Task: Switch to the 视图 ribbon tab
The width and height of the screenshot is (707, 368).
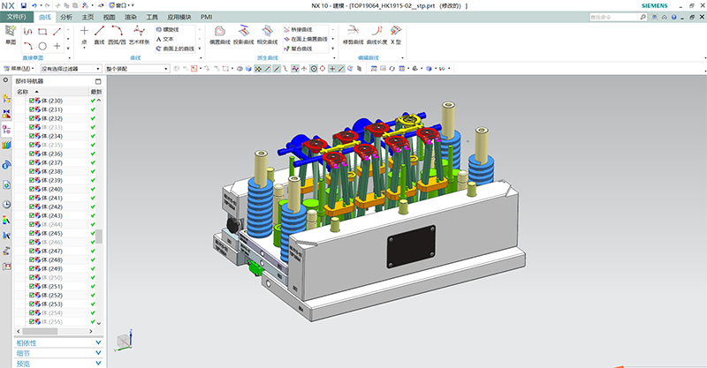Action: (x=109, y=17)
